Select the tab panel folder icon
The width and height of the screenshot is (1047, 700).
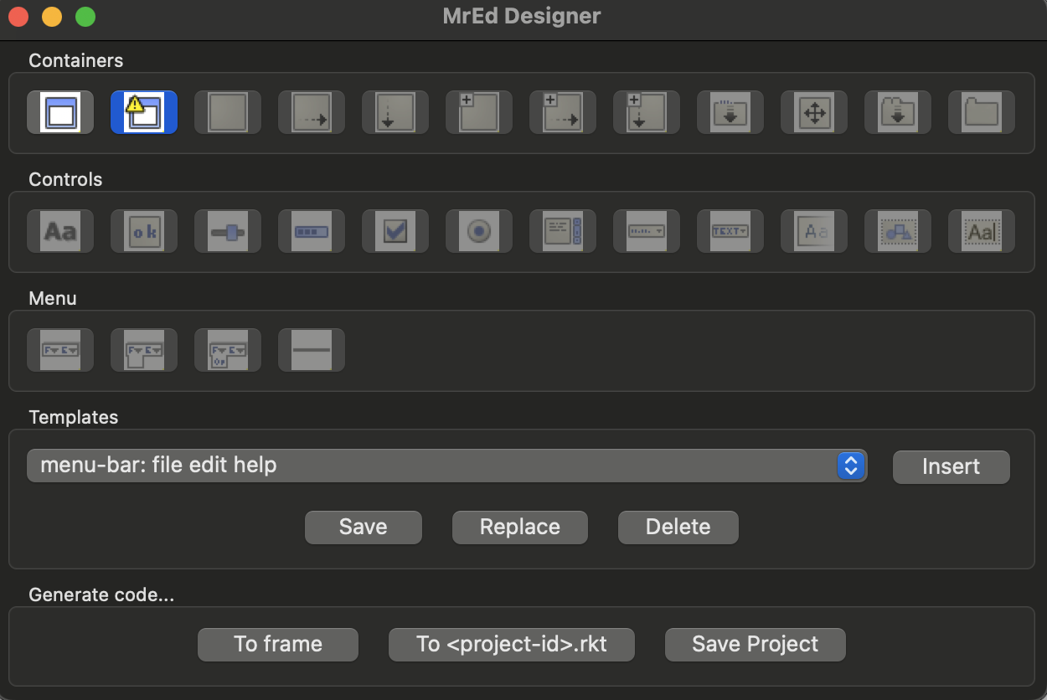click(982, 112)
